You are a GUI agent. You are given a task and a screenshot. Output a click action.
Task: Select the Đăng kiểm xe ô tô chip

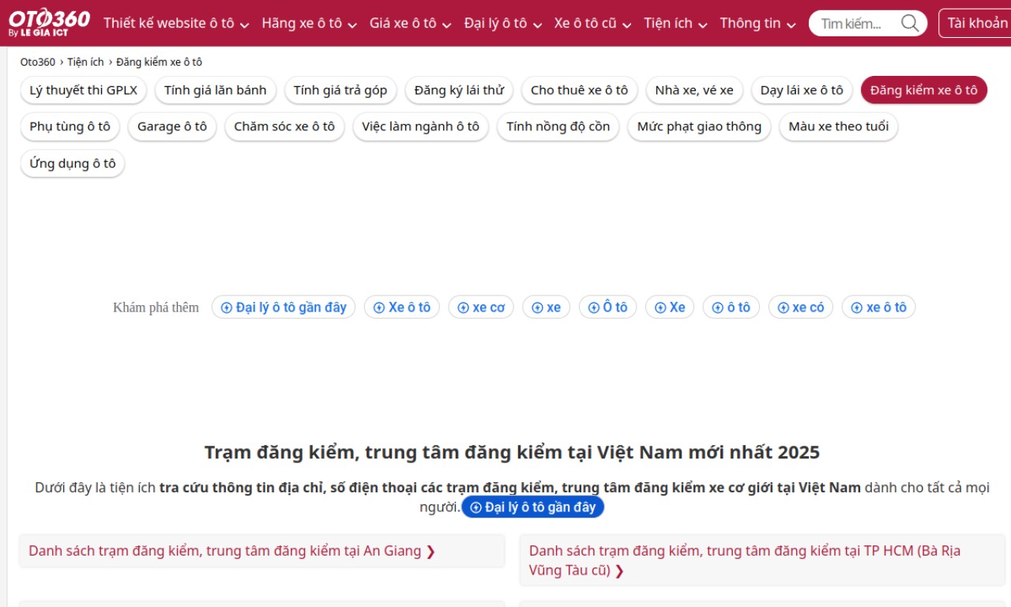(x=923, y=90)
